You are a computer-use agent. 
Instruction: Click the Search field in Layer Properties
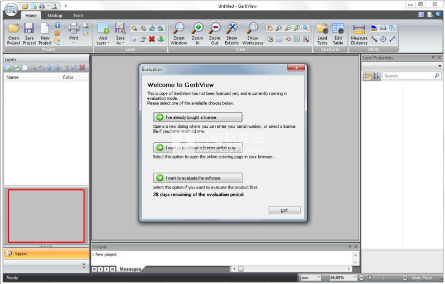pyautogui.click(x=412, y=76)
